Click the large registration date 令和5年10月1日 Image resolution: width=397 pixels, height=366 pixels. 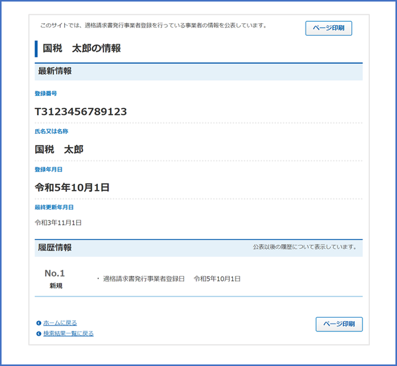coord(72,187)
